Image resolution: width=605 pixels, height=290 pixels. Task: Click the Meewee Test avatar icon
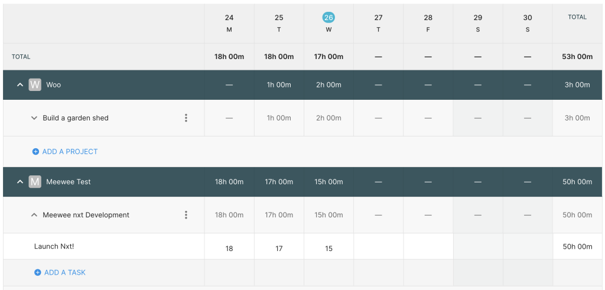[x=35, y=182]
